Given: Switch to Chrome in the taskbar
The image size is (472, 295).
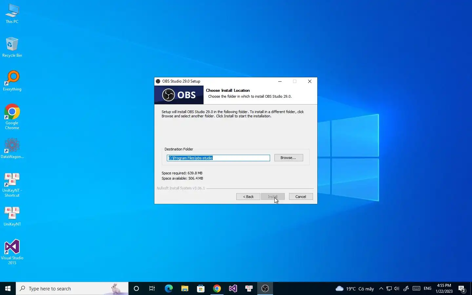Looking at the screenshot, I should point(217,288).
